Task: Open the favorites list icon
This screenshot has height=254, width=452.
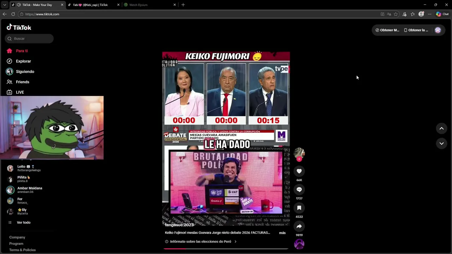Action: coord(412,14)
